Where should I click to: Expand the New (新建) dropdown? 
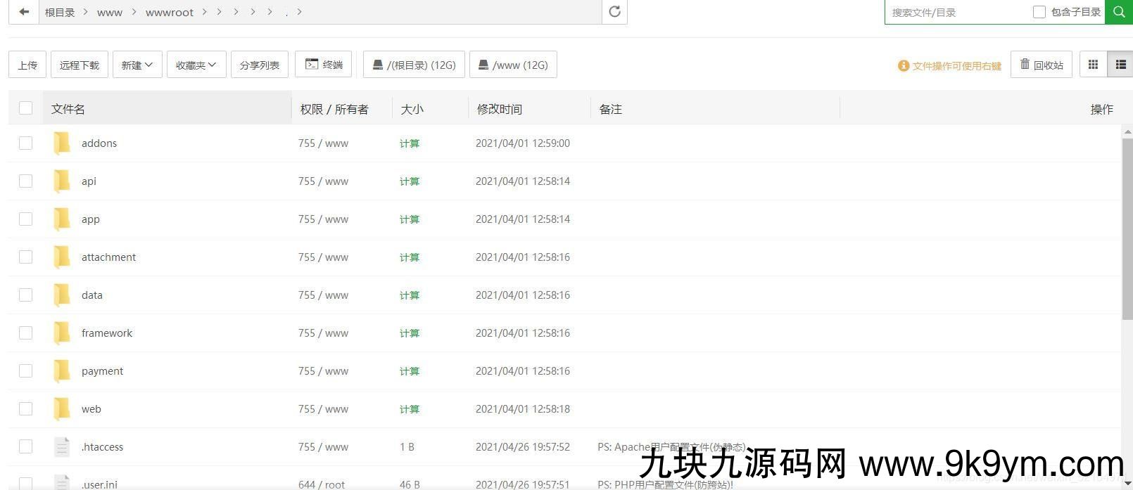pyautogui.click(x=137, y=65)
